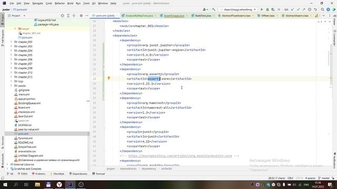Click the user account icon in toolbar
The image size is (337, 189).
[205, 9]
